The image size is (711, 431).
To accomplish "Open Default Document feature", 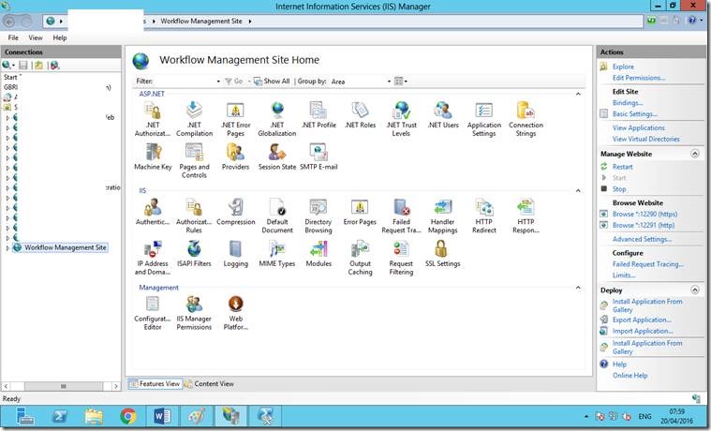I will click(277, 215).
